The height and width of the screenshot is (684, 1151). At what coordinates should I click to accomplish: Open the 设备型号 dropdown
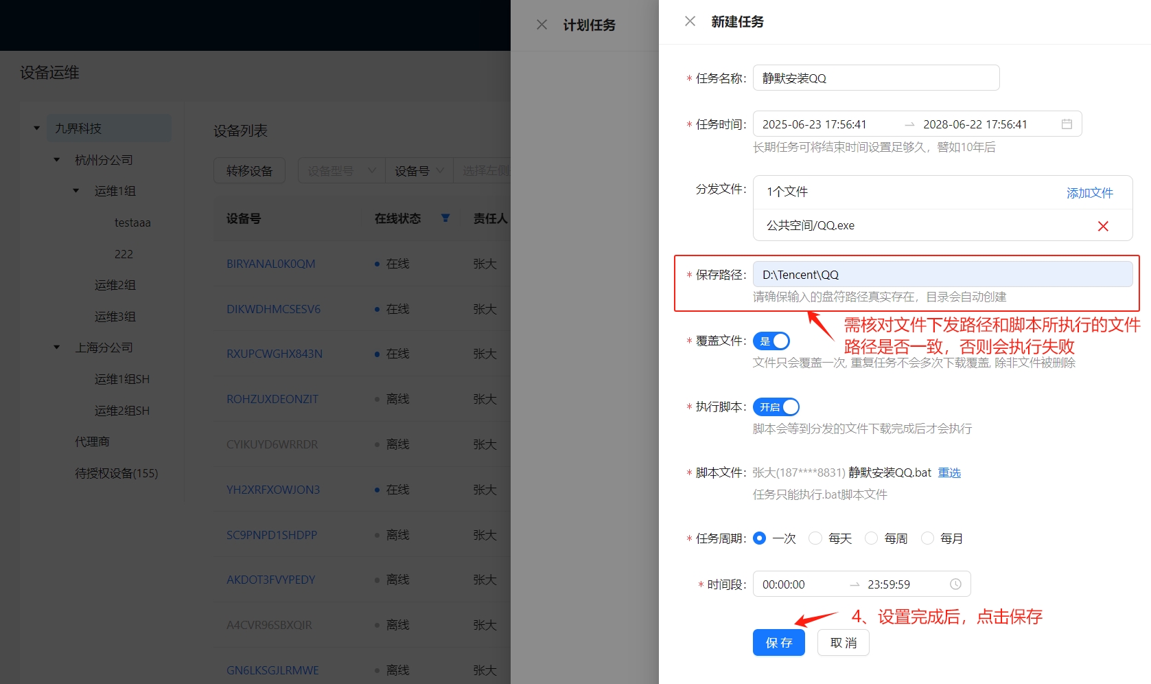click(341, 171)
